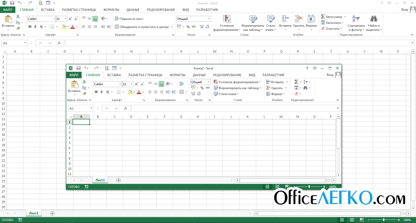
Task: Click insert function fx in Книга3 window
Action: [59, 43]
